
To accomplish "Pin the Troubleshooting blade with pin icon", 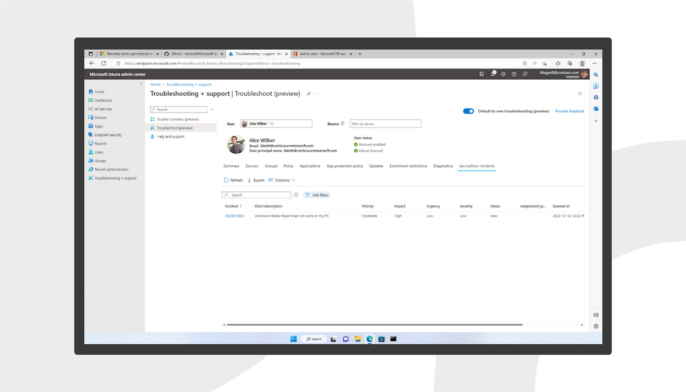I will [309, 94].
